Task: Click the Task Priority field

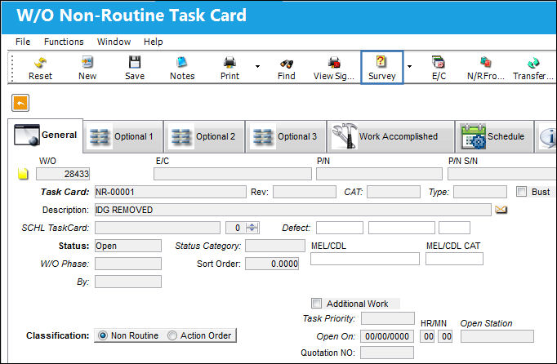Action: (x=388, y=318)
